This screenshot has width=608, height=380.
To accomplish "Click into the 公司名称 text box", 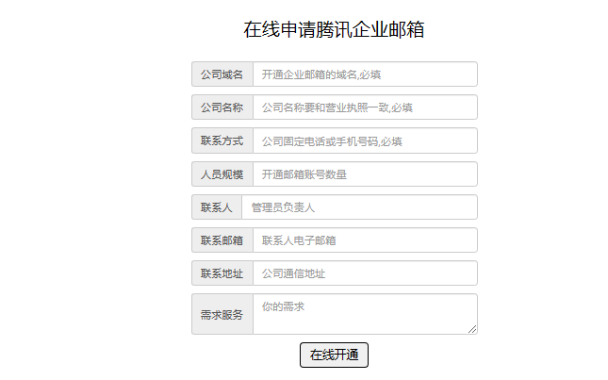I will (x=364, y=107).
